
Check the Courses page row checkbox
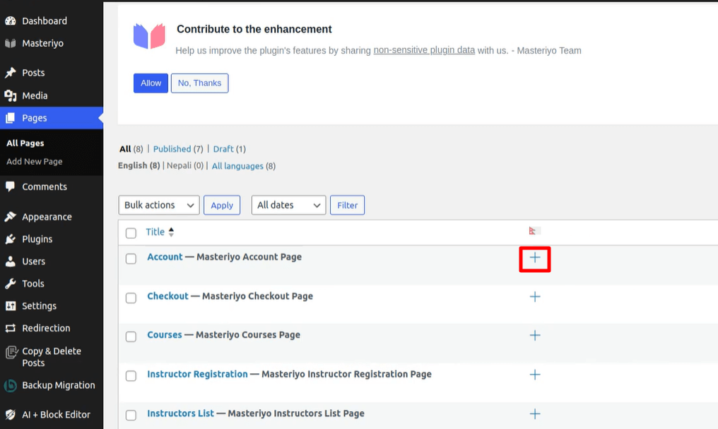tap(131, 336)
